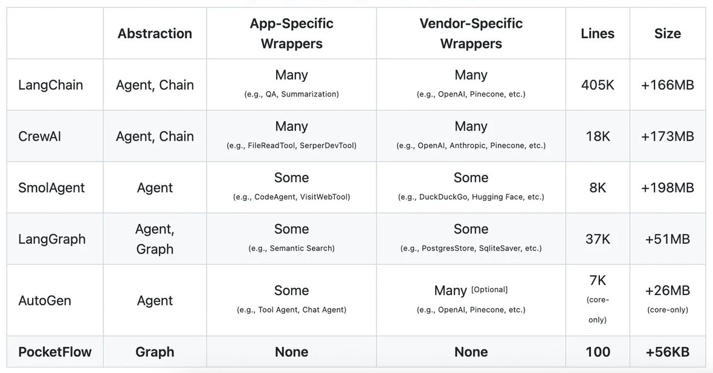
Task: Click the bold PocketFlow row label
Action: (55, 352)
